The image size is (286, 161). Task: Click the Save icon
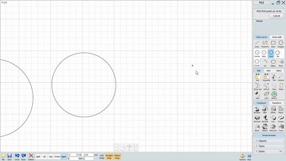pyautogui.click(x=9, y=157)
